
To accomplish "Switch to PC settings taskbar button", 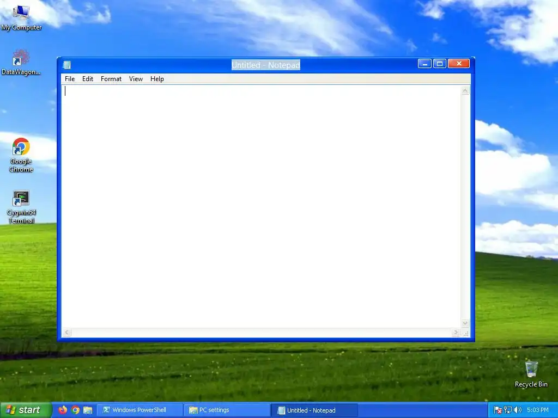I will click(x=227, y=410).
